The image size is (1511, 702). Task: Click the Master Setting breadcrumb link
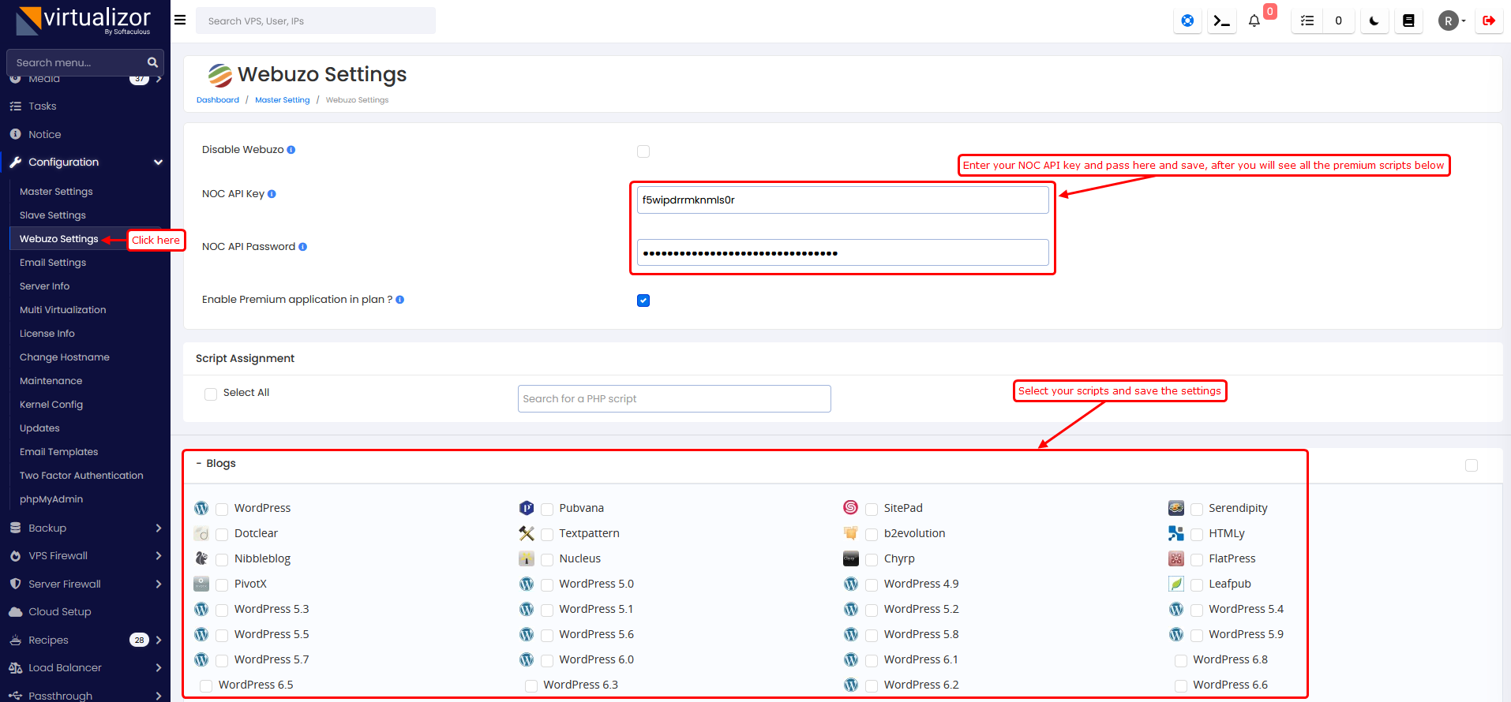(282, 100)
